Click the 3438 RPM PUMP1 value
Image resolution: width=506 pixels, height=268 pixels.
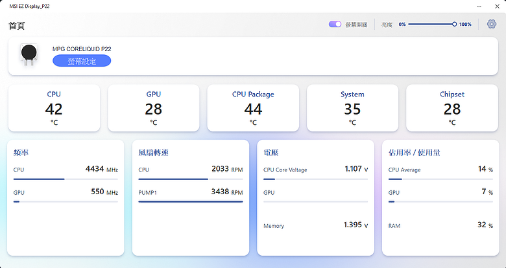(227, 192)
